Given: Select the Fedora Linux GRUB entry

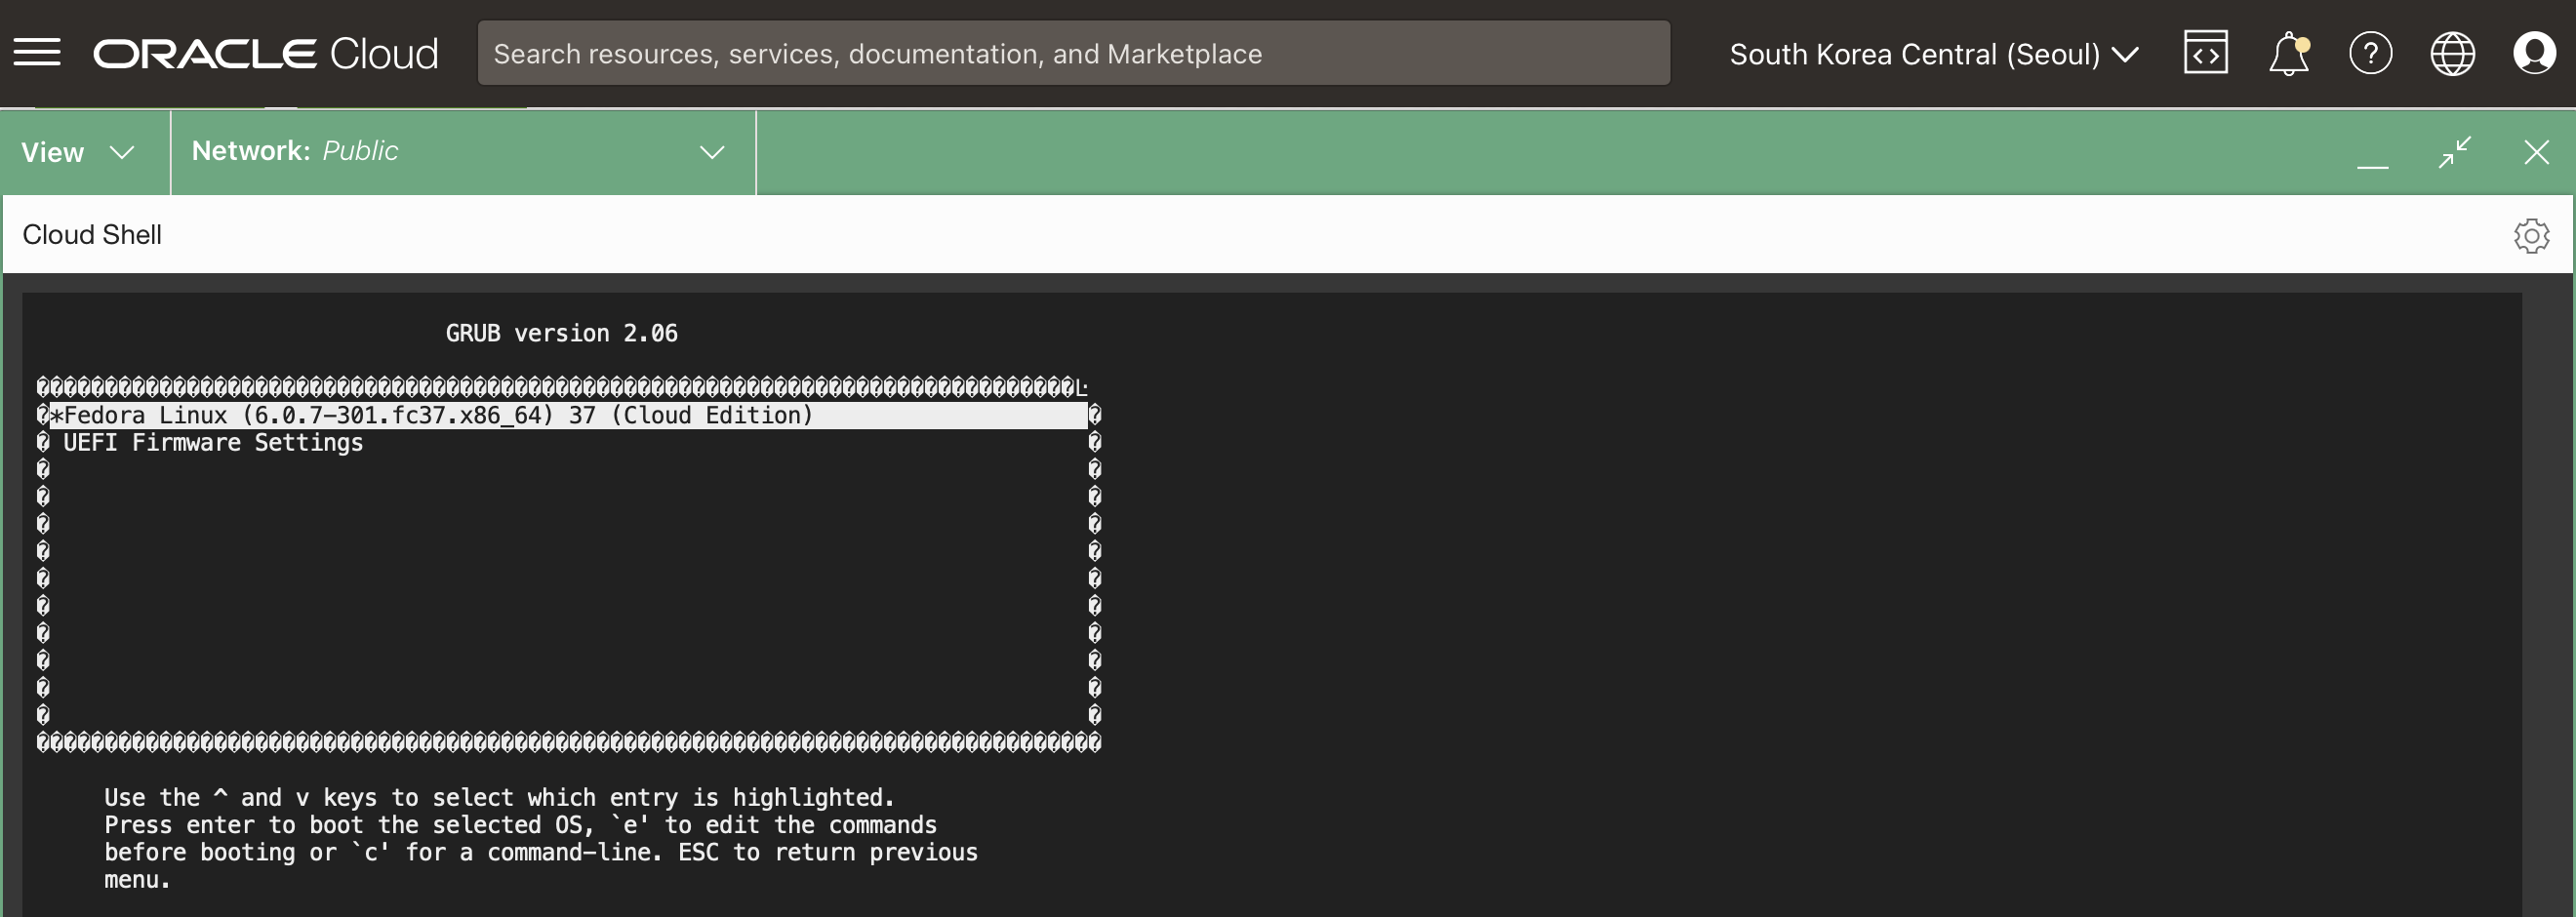Looking at the screenshot, I should point(438,415).
